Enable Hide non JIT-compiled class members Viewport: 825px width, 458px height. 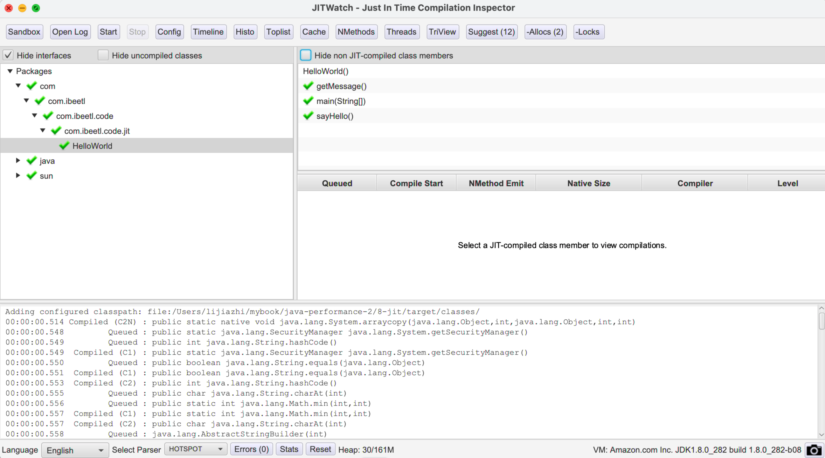(x=306, y=55)
